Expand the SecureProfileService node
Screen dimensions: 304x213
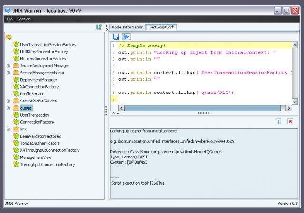pyautogui.click(x=9, y=101)
